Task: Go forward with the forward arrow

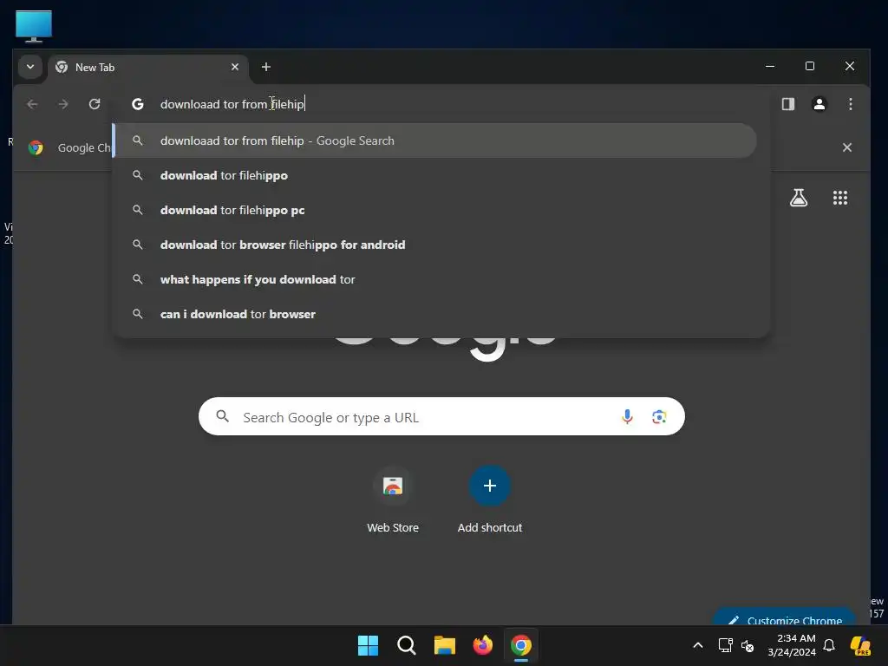Action: [63, 104]
